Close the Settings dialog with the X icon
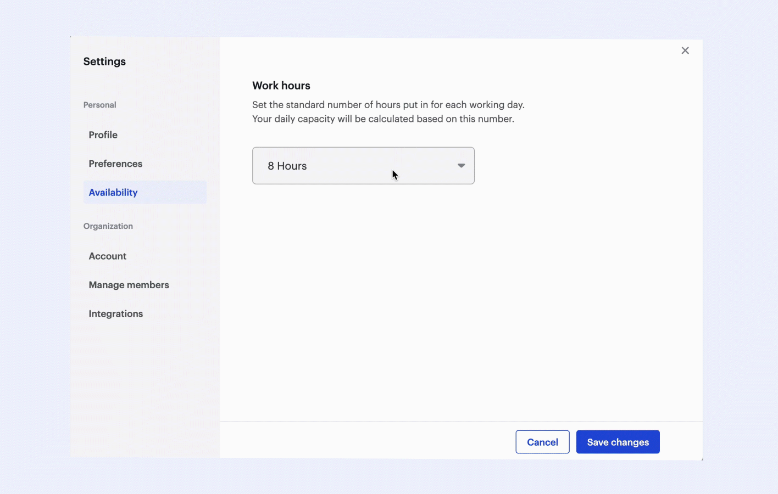Image resolution: width=778 pixels, height=494 pixels. (685, 50)
